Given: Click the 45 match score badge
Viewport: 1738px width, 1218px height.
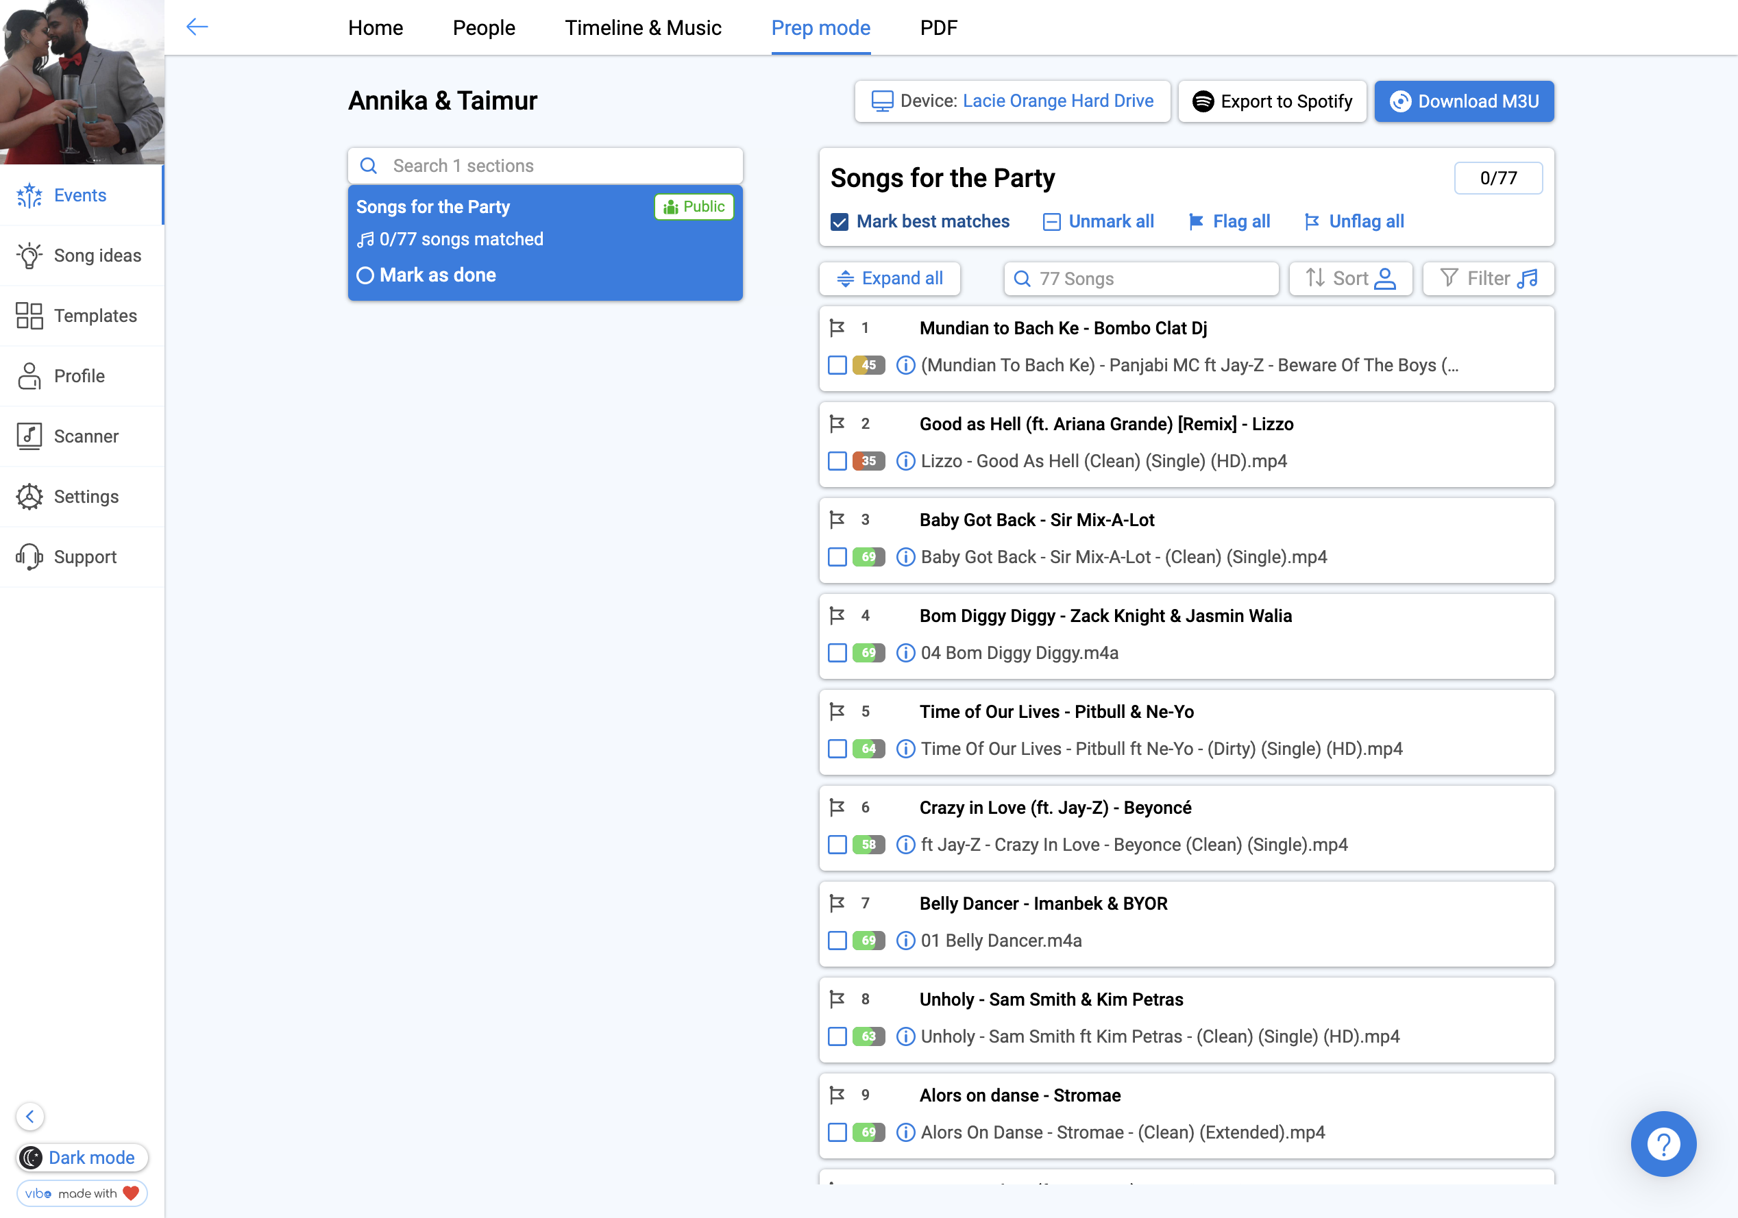Looking at the screenshot, I should click(x=868, y=365).
